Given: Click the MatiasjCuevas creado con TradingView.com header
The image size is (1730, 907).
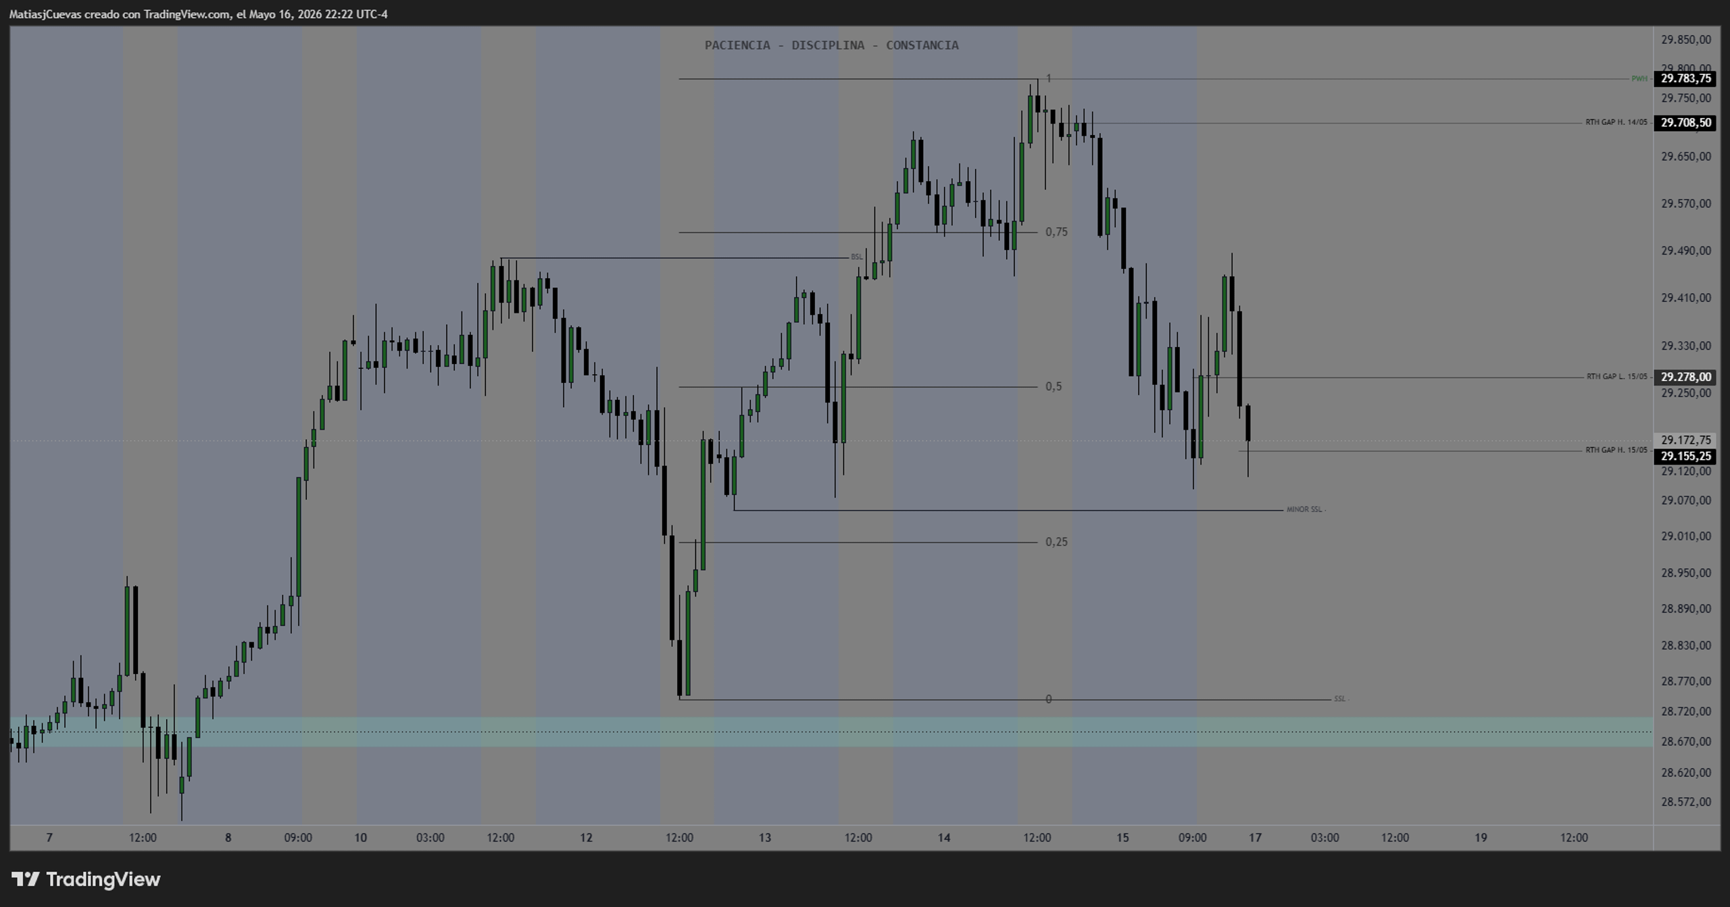Looking at the screenshot, I should pyautogui.click(x=198, y=14).
